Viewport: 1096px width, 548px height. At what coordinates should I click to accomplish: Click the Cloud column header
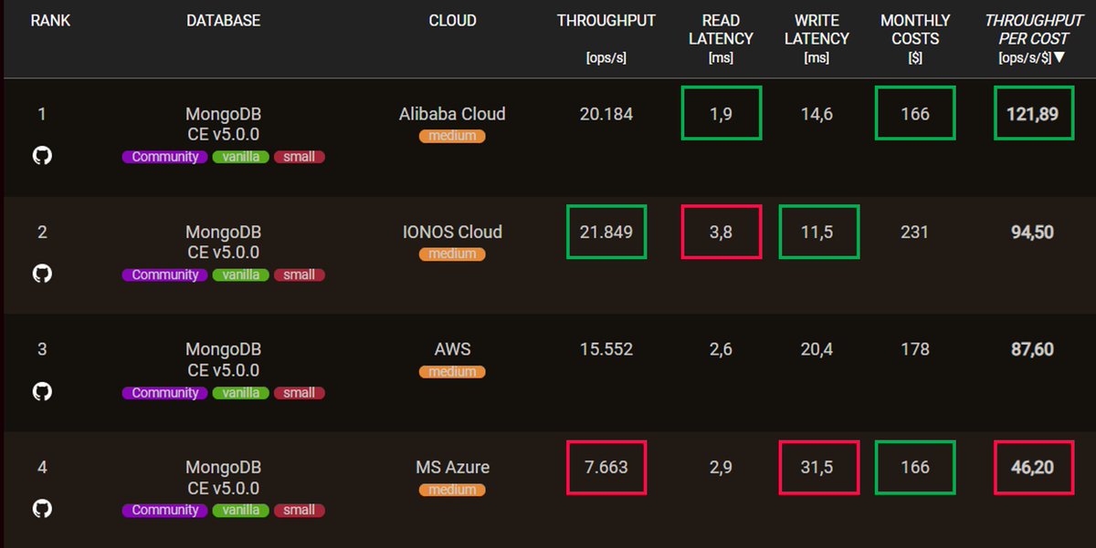point(452,20)
